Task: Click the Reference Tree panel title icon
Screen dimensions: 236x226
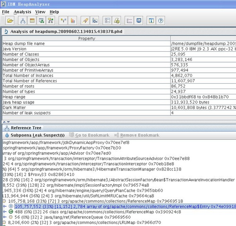Action: click(x=7, y=128)
